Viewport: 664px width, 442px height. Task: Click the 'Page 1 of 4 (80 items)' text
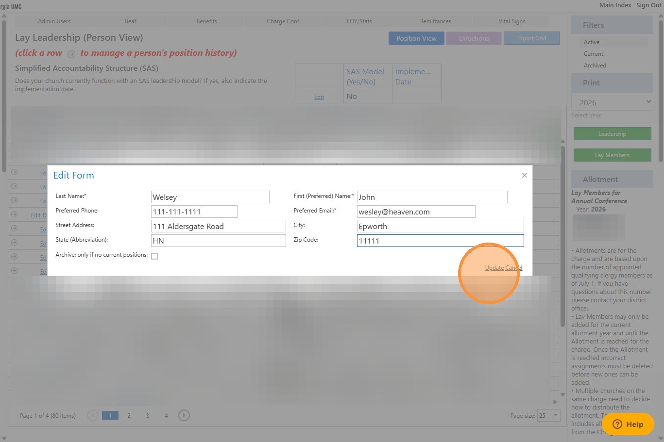click(x=48, y=416)
